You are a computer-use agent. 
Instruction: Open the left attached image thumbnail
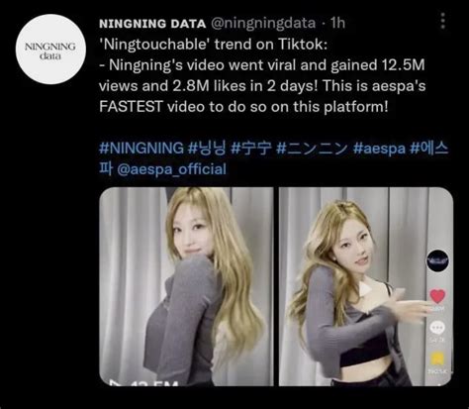point(186,286)
